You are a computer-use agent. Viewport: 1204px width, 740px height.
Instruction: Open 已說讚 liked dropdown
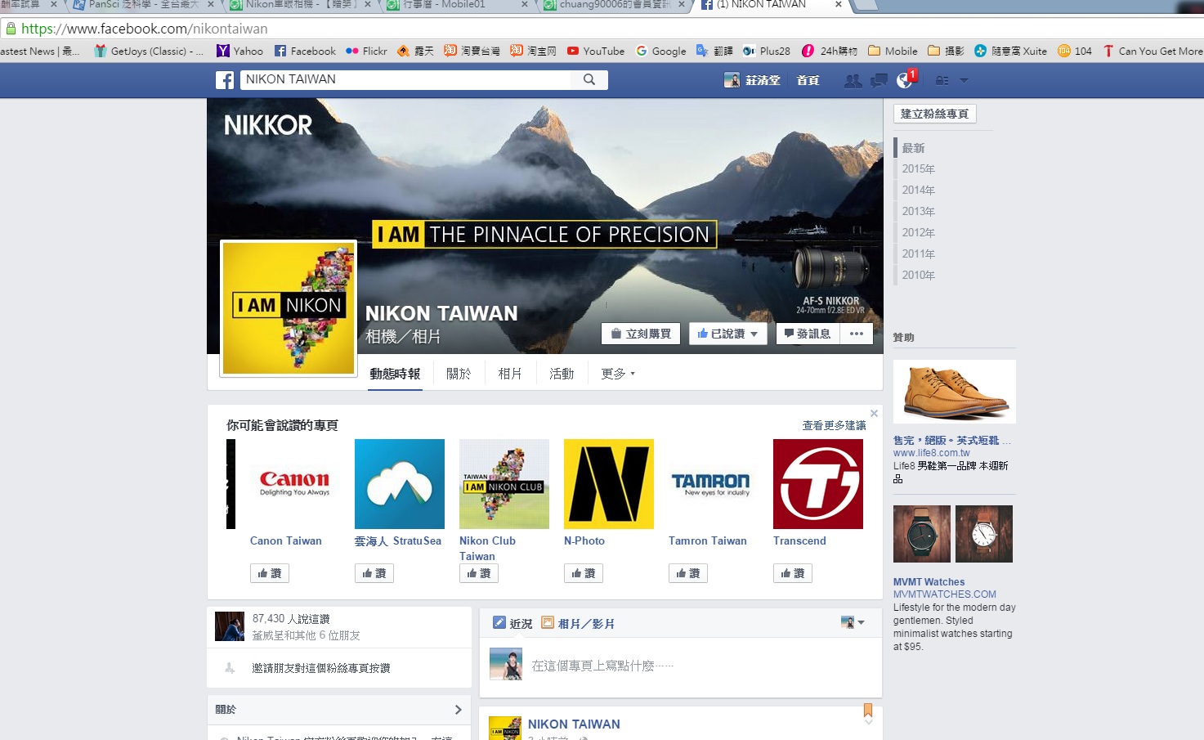coord(727,334)
